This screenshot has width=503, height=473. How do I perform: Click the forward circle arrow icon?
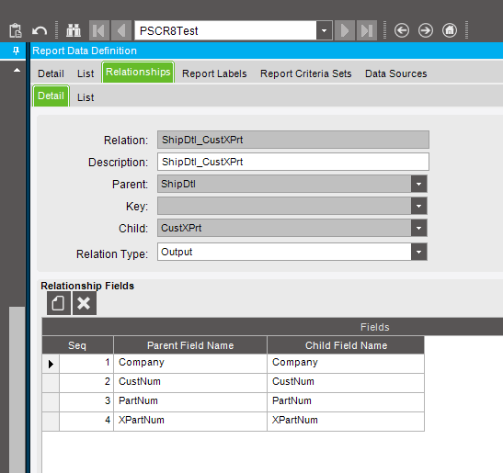(426, 30)
